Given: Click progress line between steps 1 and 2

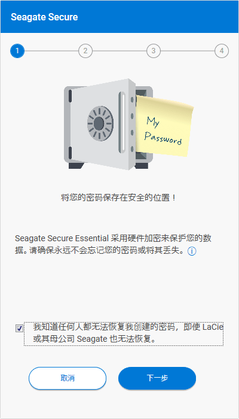Looking at the screenshot, I should (x=51, y=51).
